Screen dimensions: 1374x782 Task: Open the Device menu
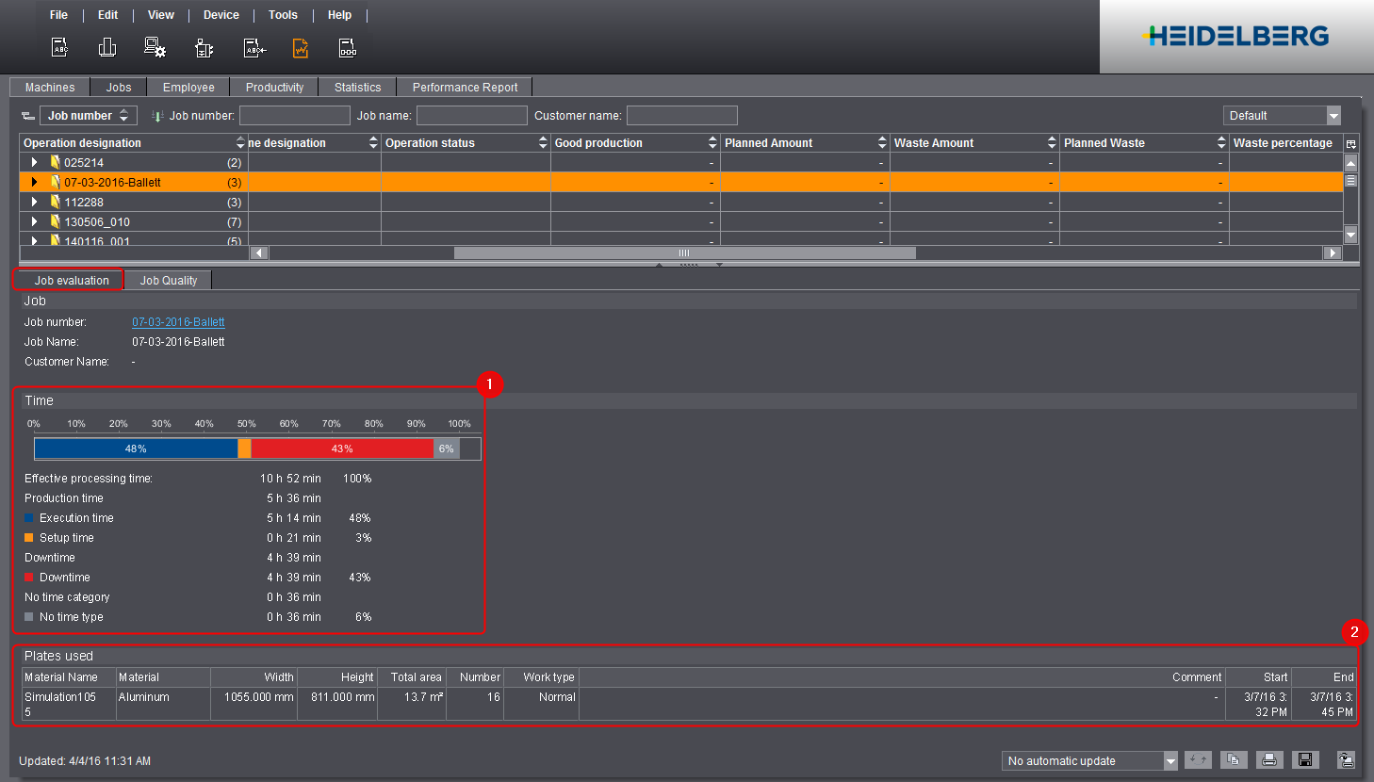(221, 15)
